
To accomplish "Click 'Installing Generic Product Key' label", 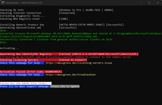I will (x=22, y=25).
